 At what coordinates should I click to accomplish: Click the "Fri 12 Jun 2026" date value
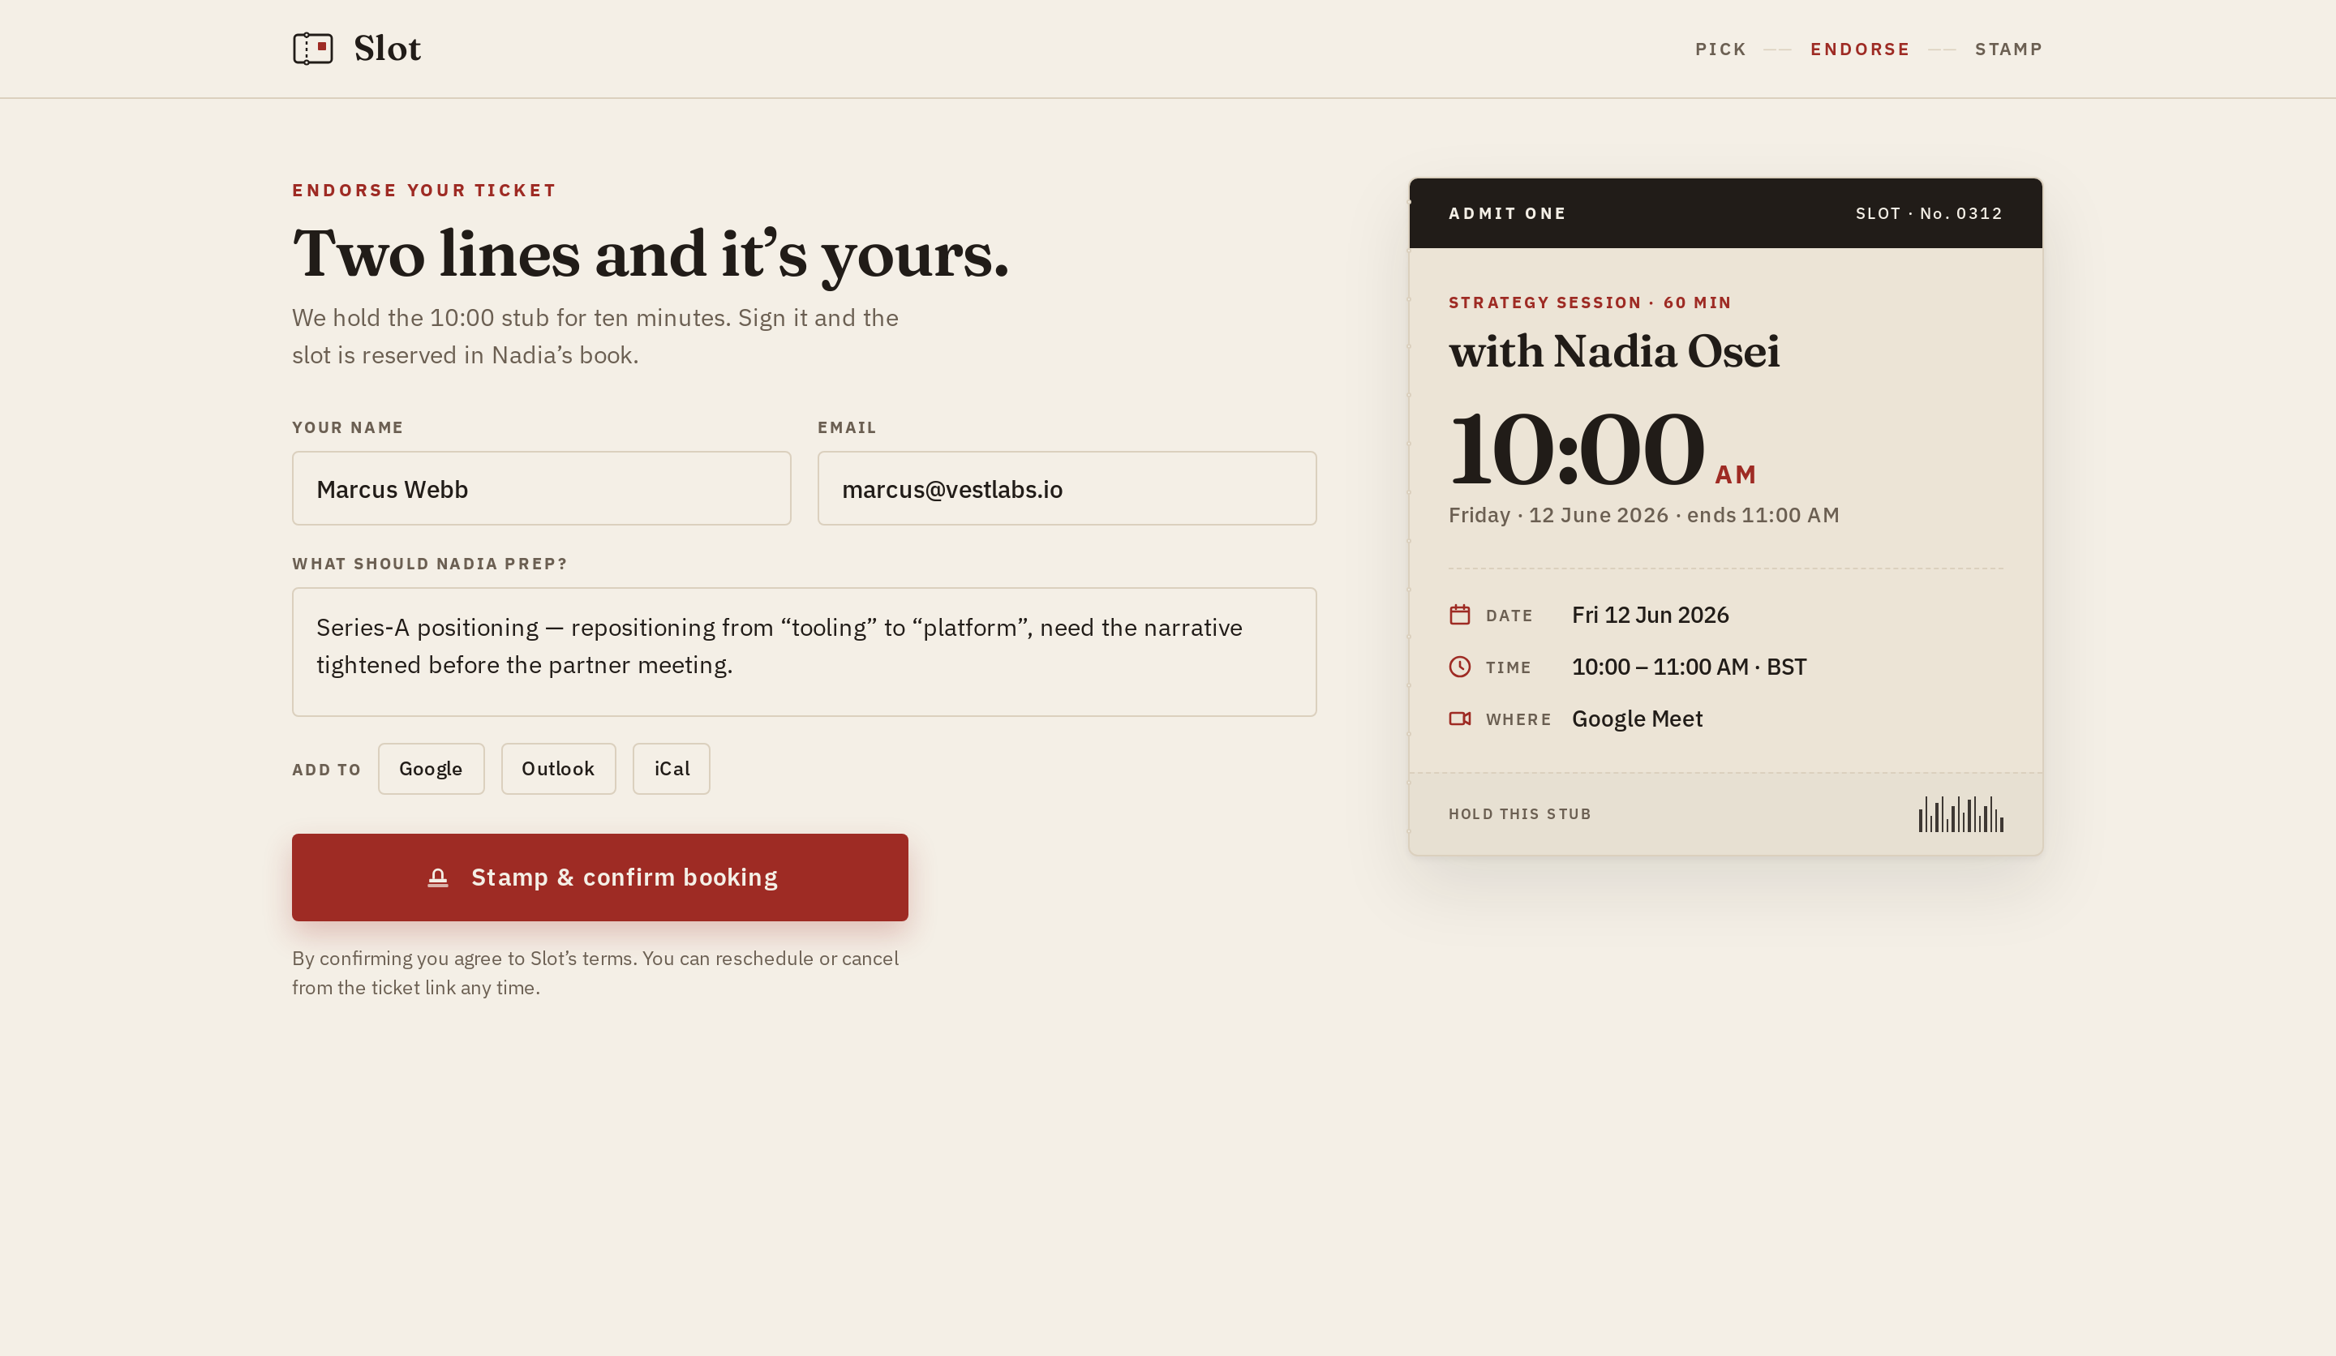(x=1650, y=615)
